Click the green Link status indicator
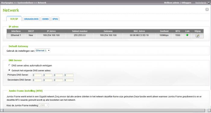 [187, 35]
